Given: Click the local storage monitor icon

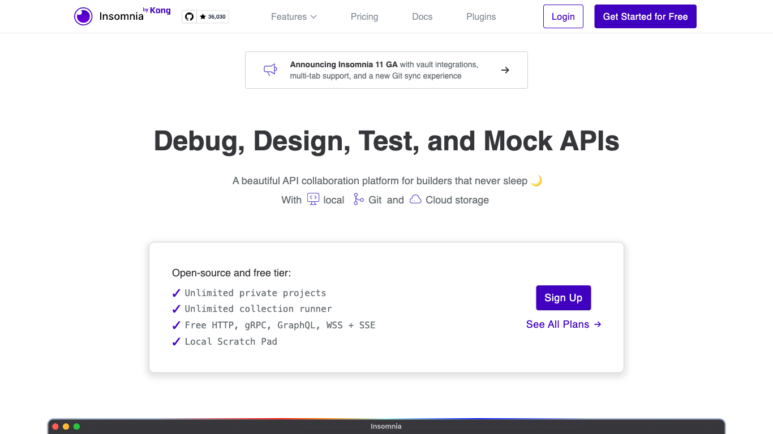Looking at the screenshot, I should coord(313,199).
